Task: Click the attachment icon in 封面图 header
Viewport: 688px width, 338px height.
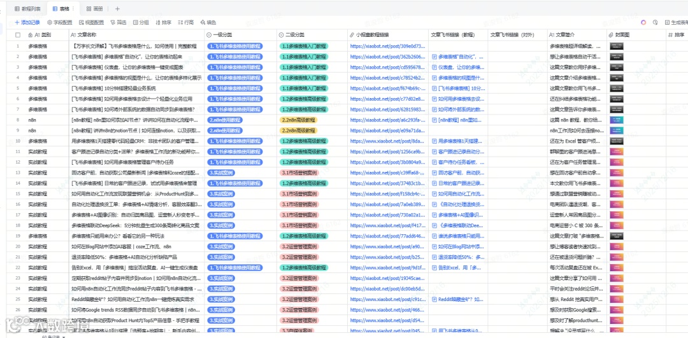Action: [611, 34]
